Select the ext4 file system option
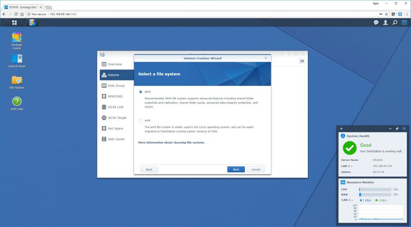411x227 pixels. pyautogui.click(x=141, y=120)
